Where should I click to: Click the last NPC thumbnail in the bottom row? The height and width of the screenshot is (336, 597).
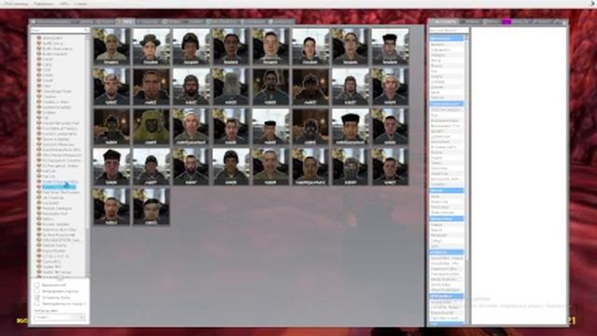[151, 206]
